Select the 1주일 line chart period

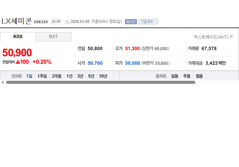42,76
